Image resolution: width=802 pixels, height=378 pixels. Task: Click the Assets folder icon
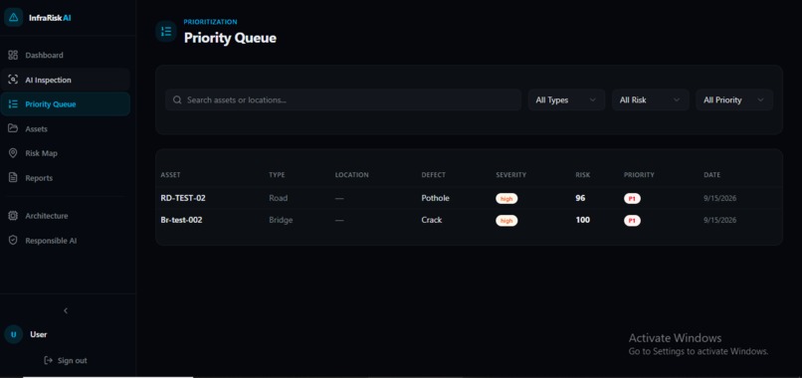click(x=13, y=129)
